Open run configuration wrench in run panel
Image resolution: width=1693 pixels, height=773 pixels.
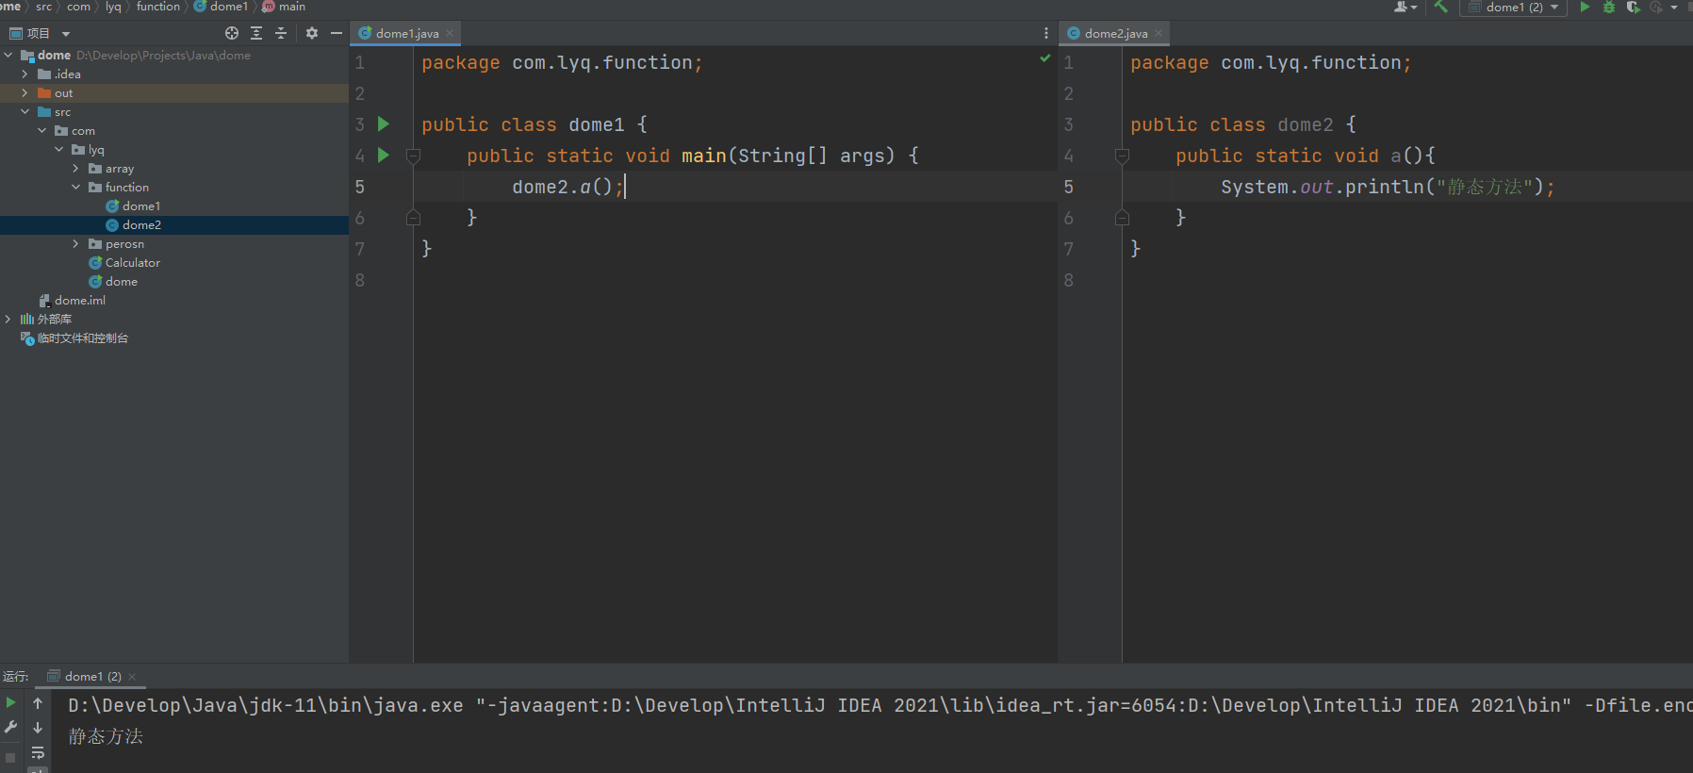[x=10, y=727]
